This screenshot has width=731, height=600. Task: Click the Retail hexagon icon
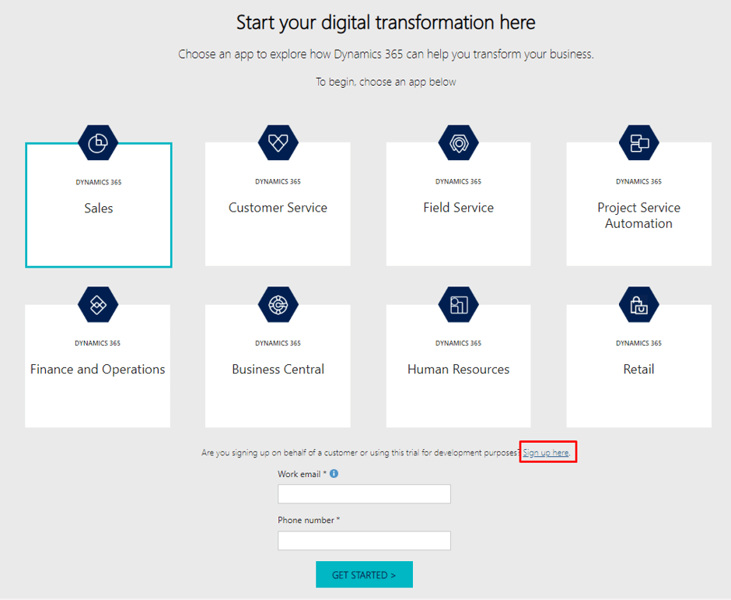pos(638,304)
